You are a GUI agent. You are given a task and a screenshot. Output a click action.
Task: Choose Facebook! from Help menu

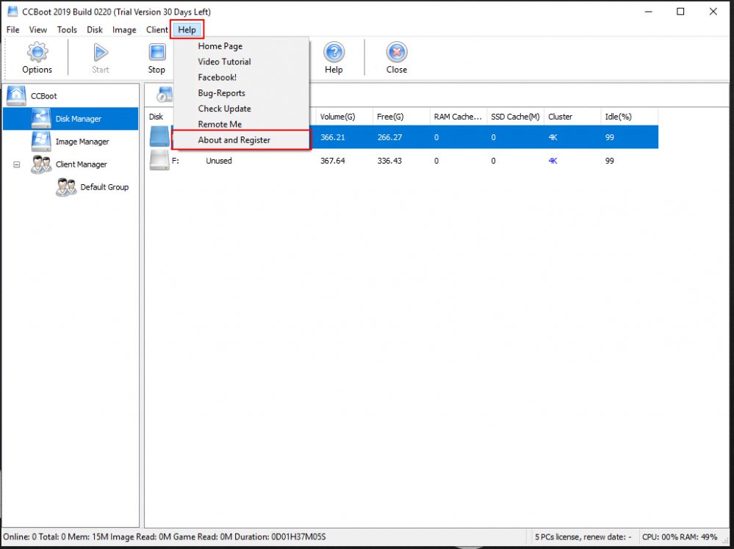pyautogui.click(x=217, y=77)
